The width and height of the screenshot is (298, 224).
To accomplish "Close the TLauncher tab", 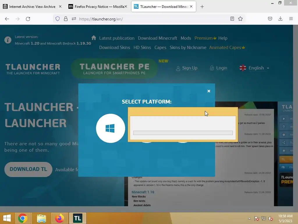I will click(x=191, y=6).
